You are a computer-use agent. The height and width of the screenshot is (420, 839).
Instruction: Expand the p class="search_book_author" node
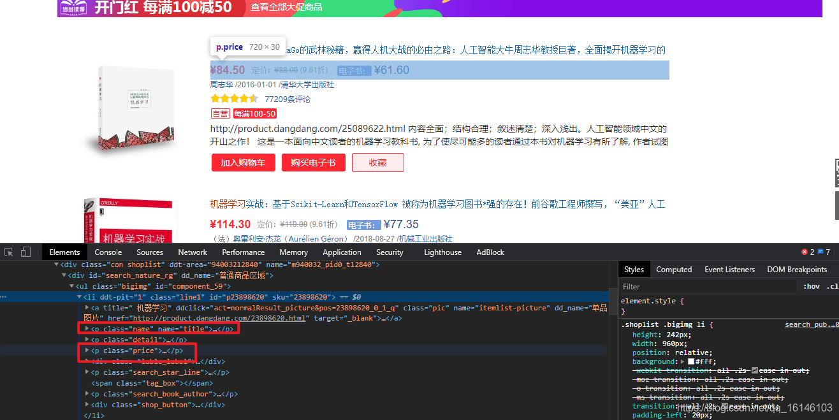point(87,394)
